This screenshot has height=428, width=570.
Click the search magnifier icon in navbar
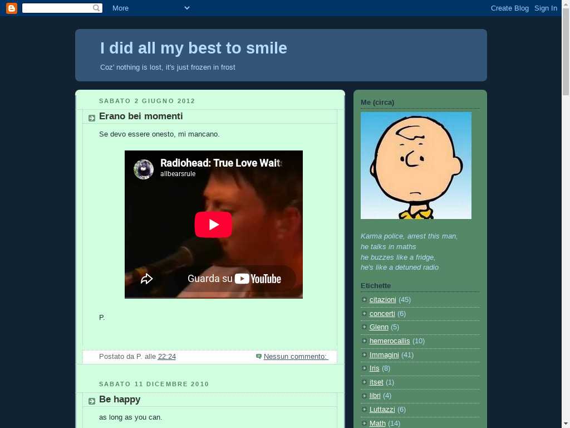(96, 8)
